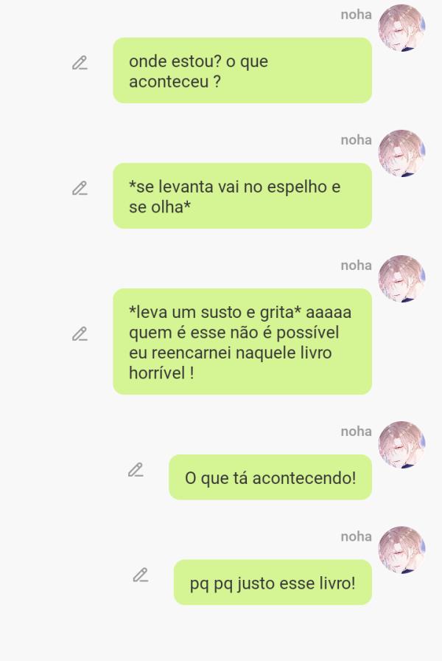Open noha's avatar above 'leva um susto' message
Image resolution: width=442 pixels, height=661 pixels.
[401, 279]
